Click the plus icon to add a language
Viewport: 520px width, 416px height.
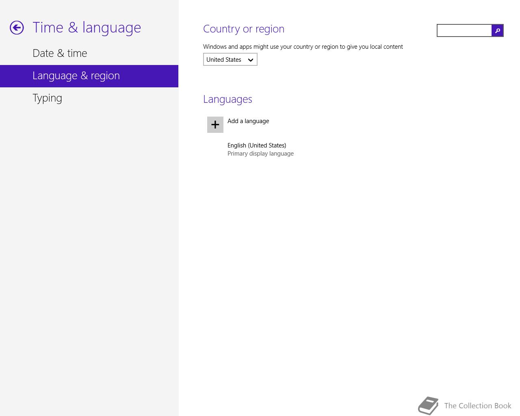[x=215, y=125]
